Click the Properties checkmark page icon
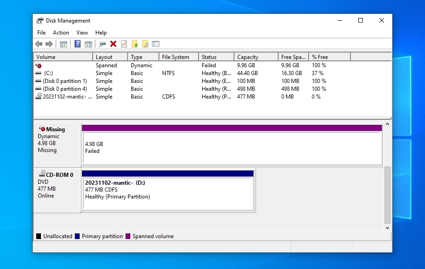Image resolution: width=425 pixels, height=269 pixels. (x=124, y=44)
